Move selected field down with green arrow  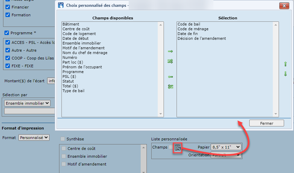click(x=285, y=74)
